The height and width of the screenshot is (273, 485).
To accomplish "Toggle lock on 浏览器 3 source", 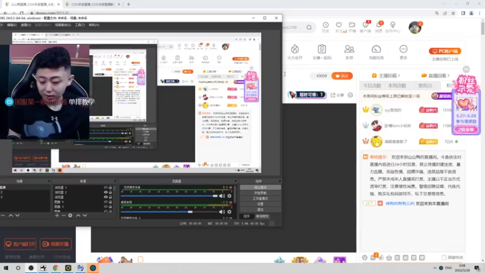I will [x=110, y=187].
